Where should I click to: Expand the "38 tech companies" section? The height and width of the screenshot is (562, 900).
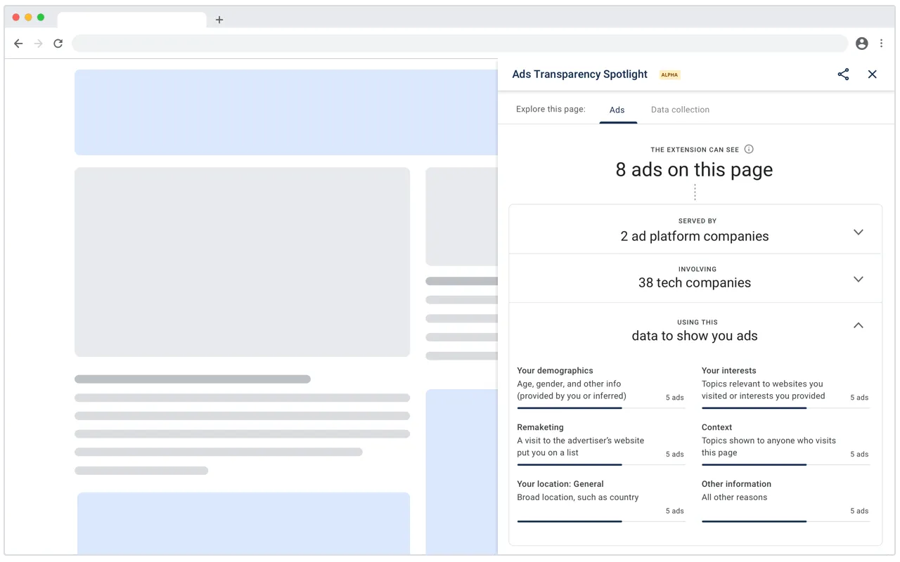(859, 279)
